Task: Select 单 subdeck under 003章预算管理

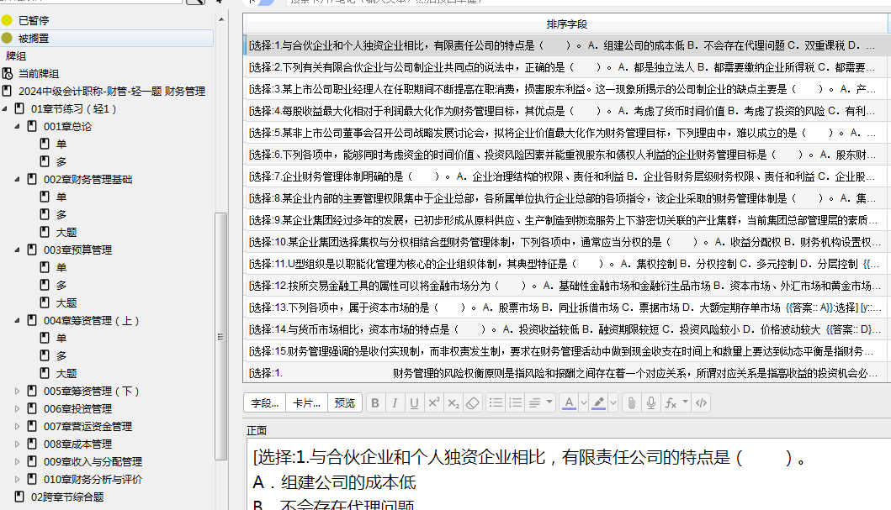Action: (61, 267)
